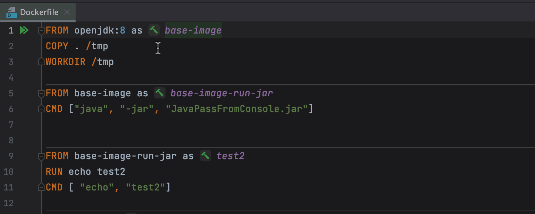This screenshot has width=535, height=214.
Task: Toggle the fold marker at line 11 CMD
Action: [41, 187]
